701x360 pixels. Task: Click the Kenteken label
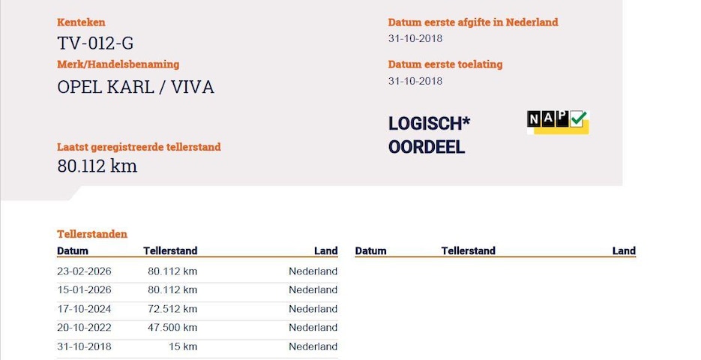[81, 22]
